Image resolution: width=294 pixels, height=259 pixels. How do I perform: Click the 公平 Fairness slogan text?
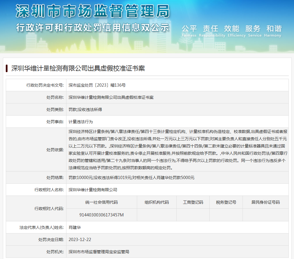(189, 30)
